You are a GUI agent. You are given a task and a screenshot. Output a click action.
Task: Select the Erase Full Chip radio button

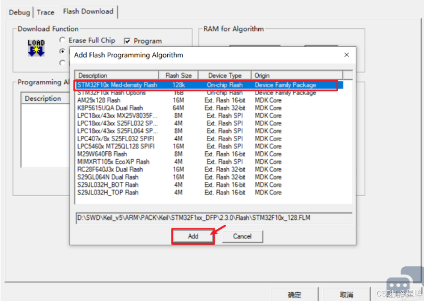click(x=62, y=40)
